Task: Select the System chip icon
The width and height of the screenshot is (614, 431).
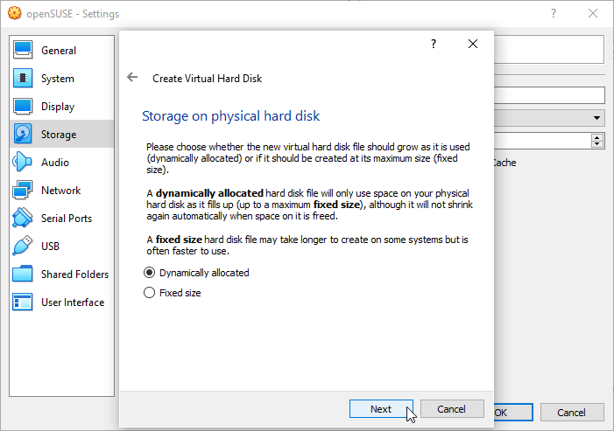Action: coord(24,79)
